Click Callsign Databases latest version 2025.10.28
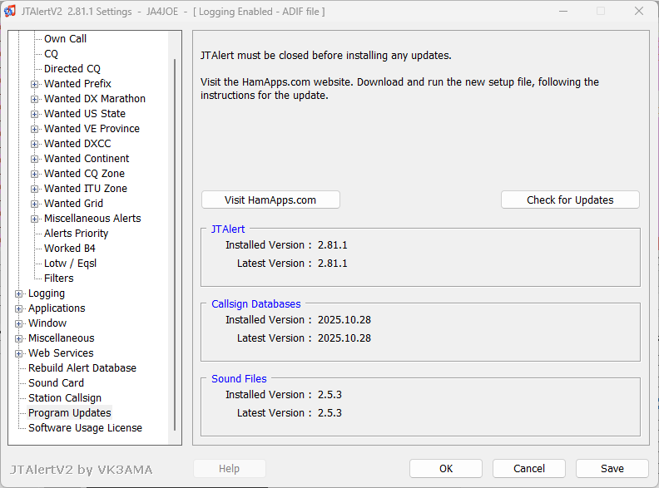659x488 pixels. 344,338
